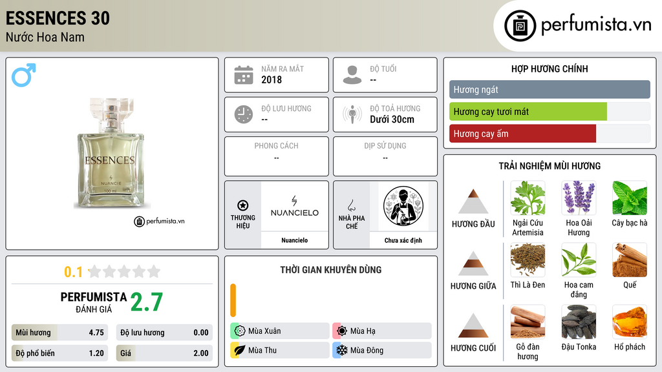Click the Độ lưu hương 0.00 score bar
Viewport: 662px width, 372px height.
[x=164, y=333]
